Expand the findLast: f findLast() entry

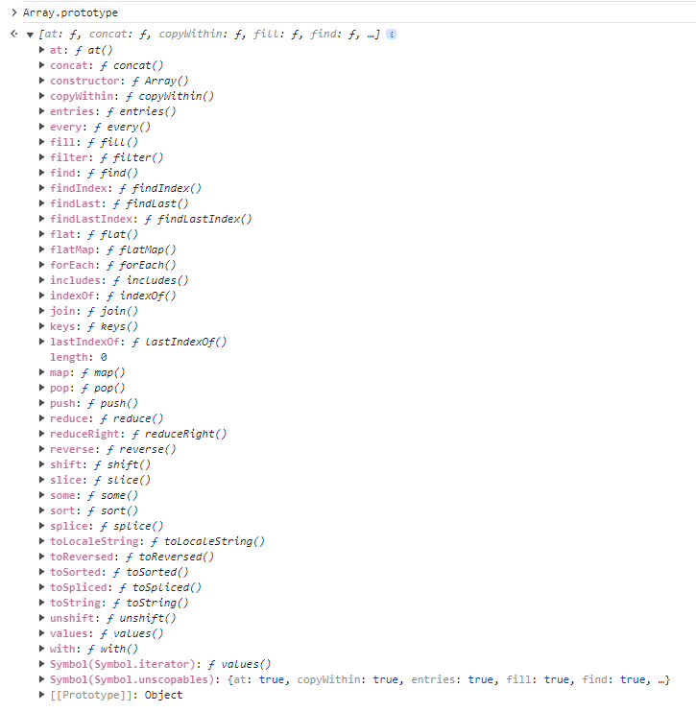tap(42, 203)
